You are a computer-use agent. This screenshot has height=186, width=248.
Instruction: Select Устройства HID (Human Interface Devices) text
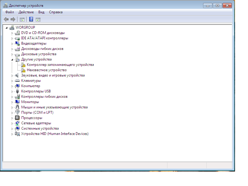point(55,134)
